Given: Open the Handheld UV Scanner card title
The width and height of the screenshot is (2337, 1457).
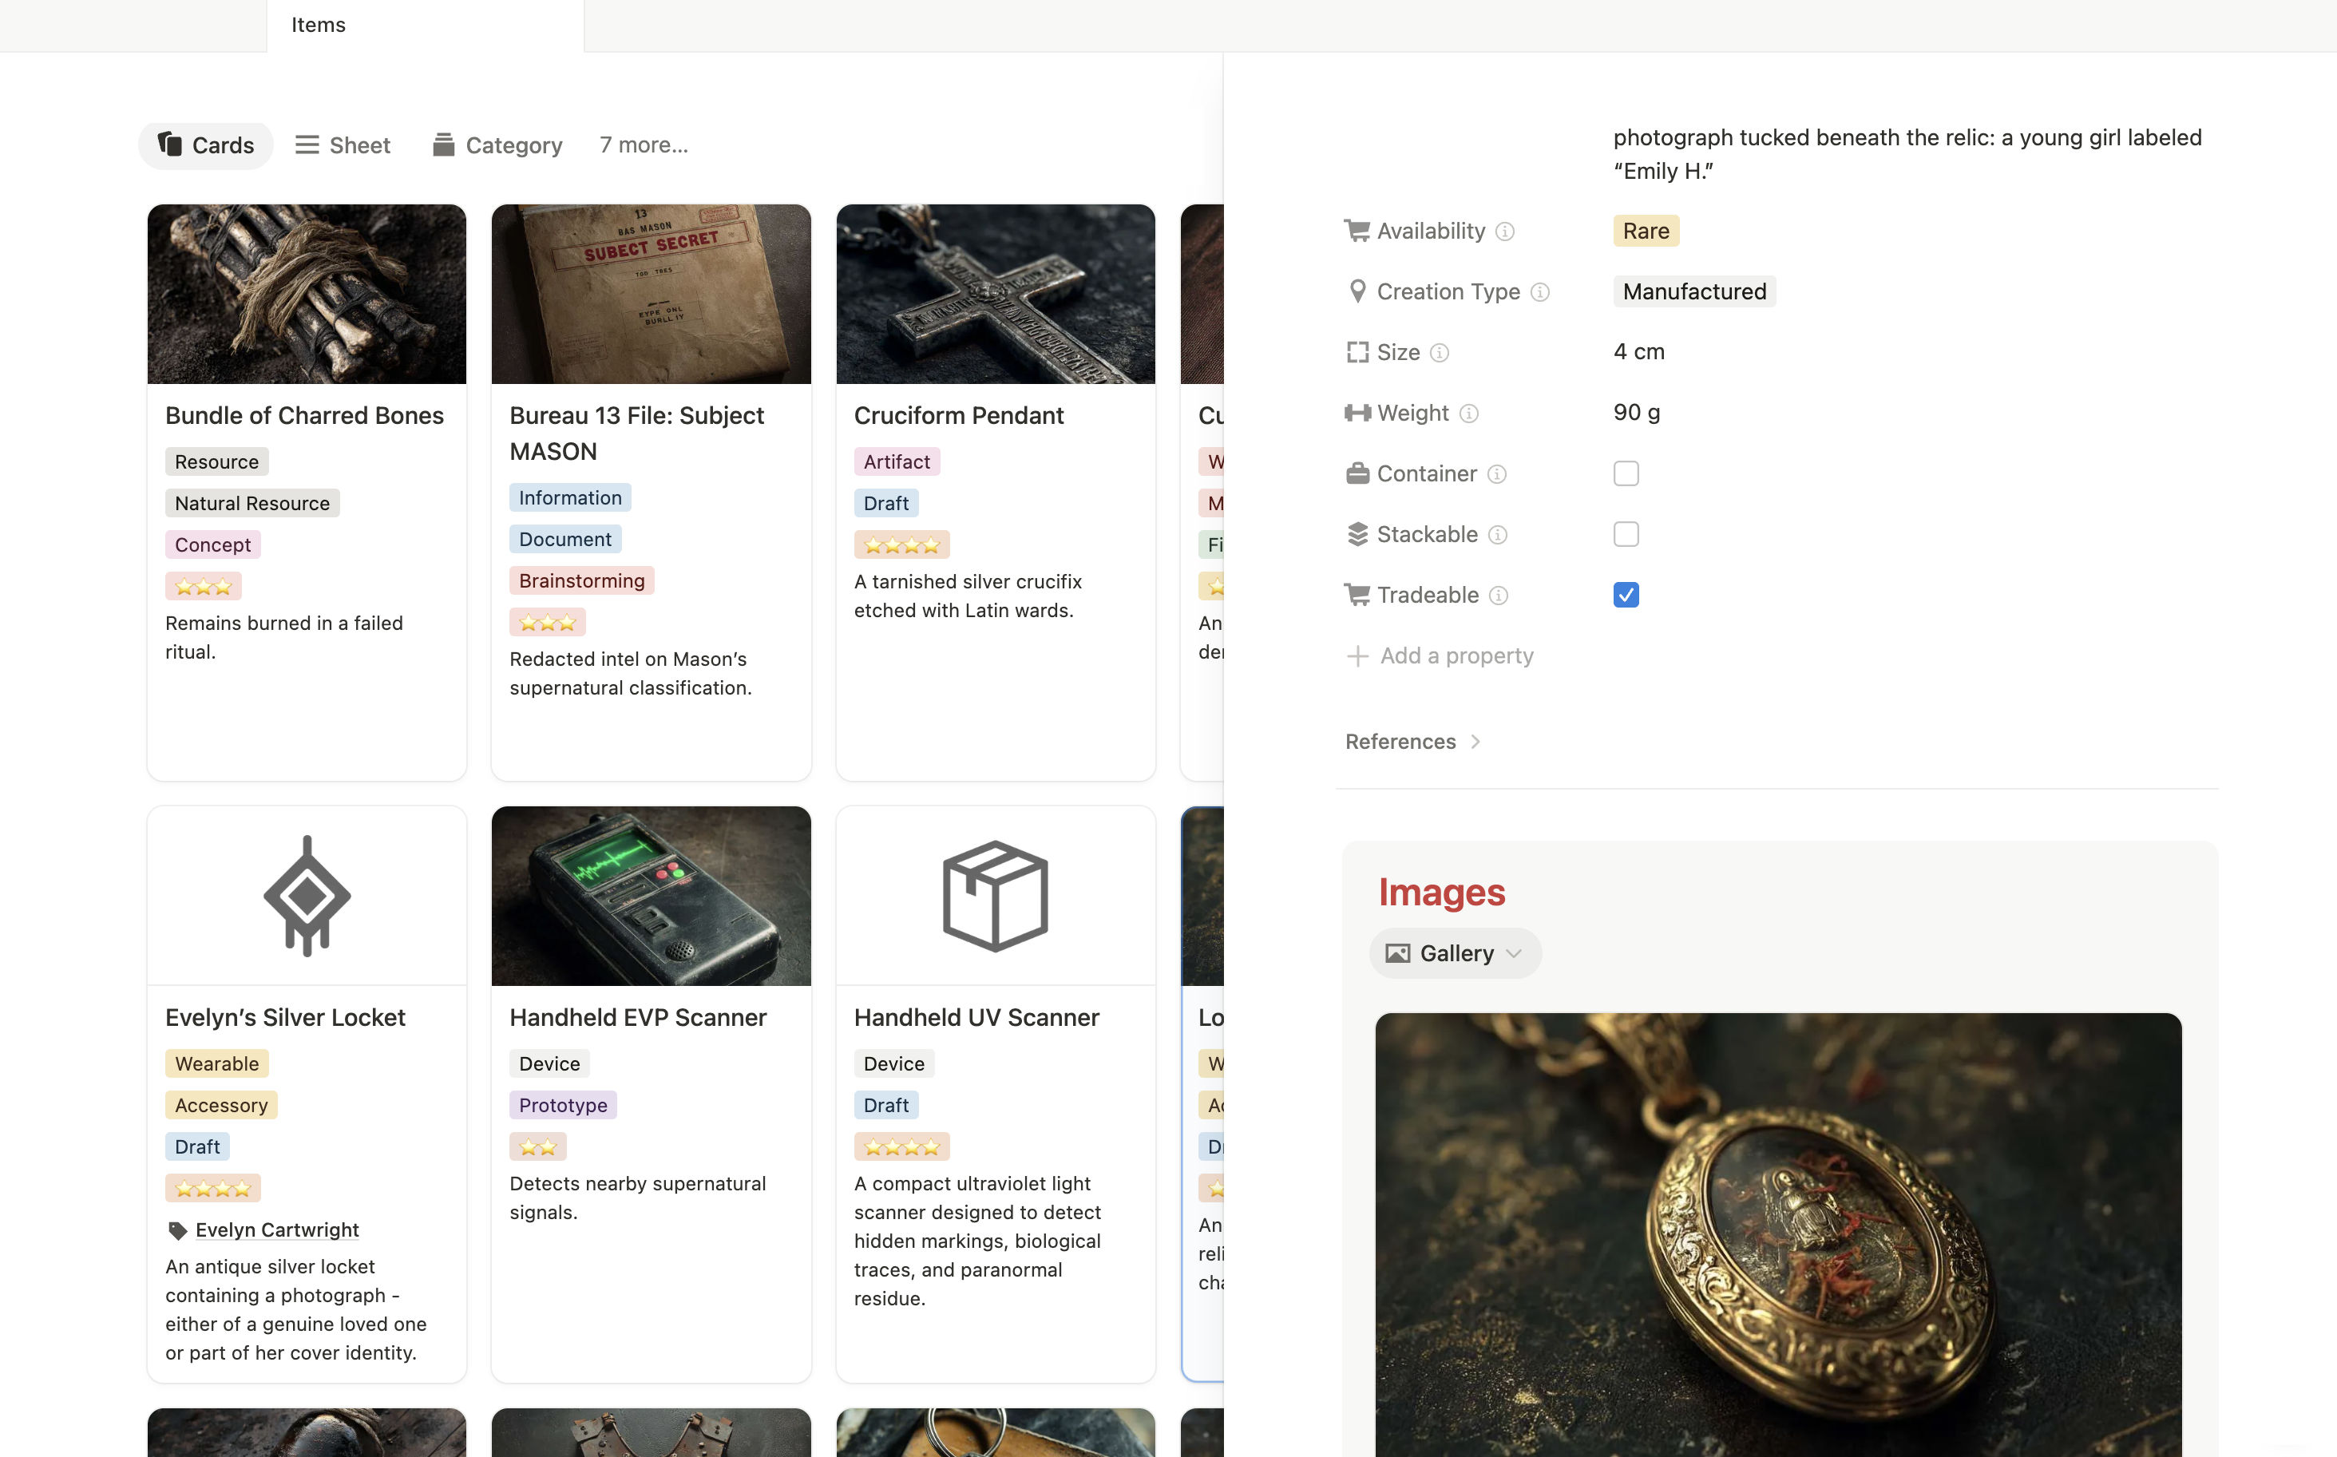Looking at the screenshot, I should [x=976, y=1018].
